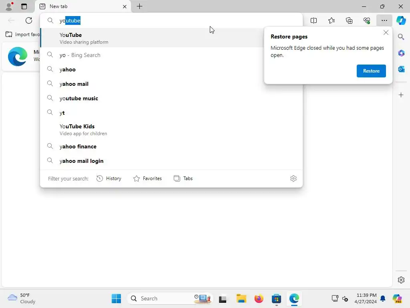
Task: Open Settings and more ellipsis menu
Action: click(384, 20)
